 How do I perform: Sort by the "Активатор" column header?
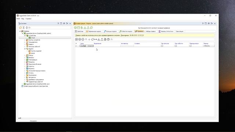point(124,44)
